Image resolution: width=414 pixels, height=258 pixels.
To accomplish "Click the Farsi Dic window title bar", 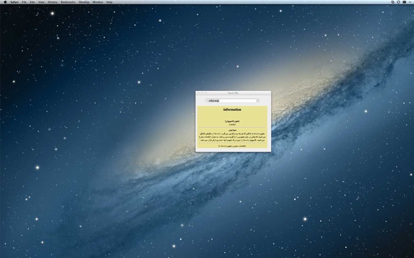I will (233, 93).
